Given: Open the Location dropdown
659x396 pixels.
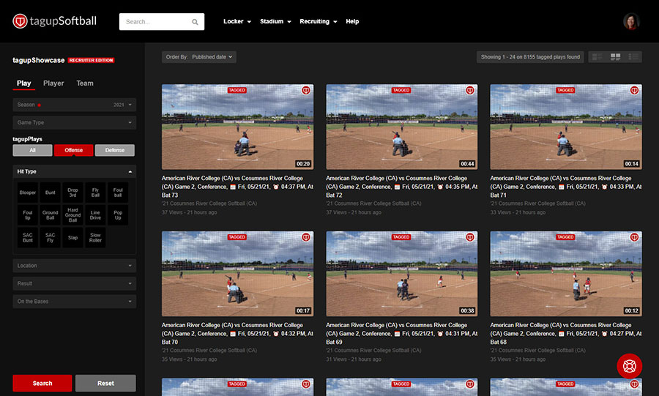Looking at the screenshot, I should point(75,266).
